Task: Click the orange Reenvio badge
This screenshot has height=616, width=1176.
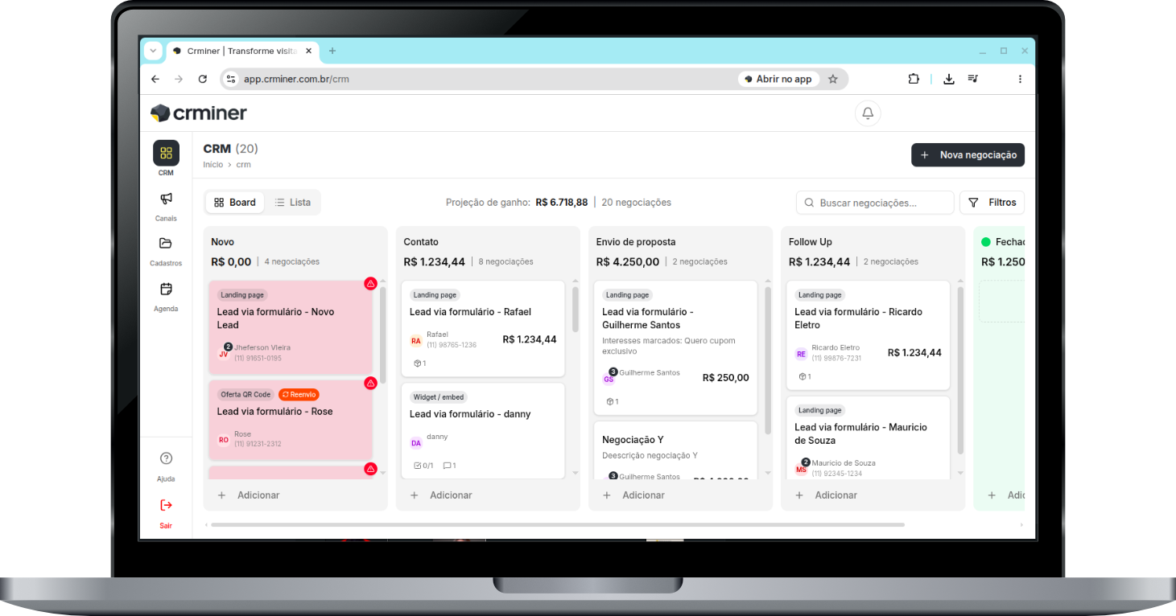Action: point(299,395)
